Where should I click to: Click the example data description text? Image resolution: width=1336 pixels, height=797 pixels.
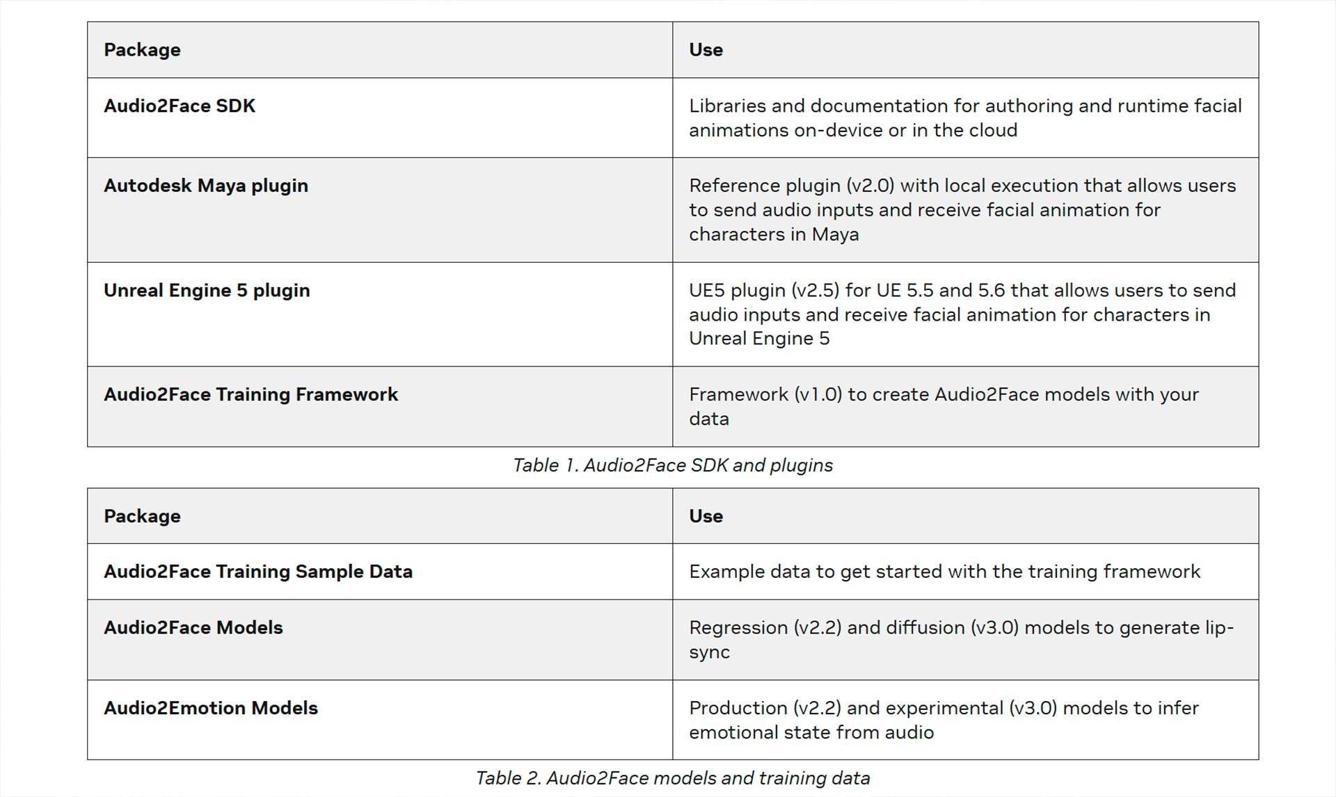(944, 572)
